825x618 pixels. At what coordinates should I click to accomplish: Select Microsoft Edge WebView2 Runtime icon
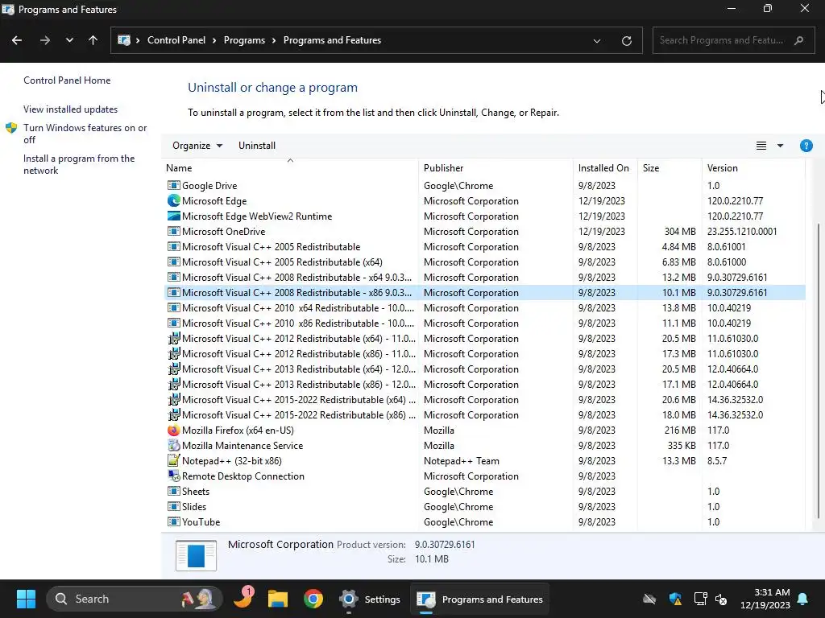174,216
